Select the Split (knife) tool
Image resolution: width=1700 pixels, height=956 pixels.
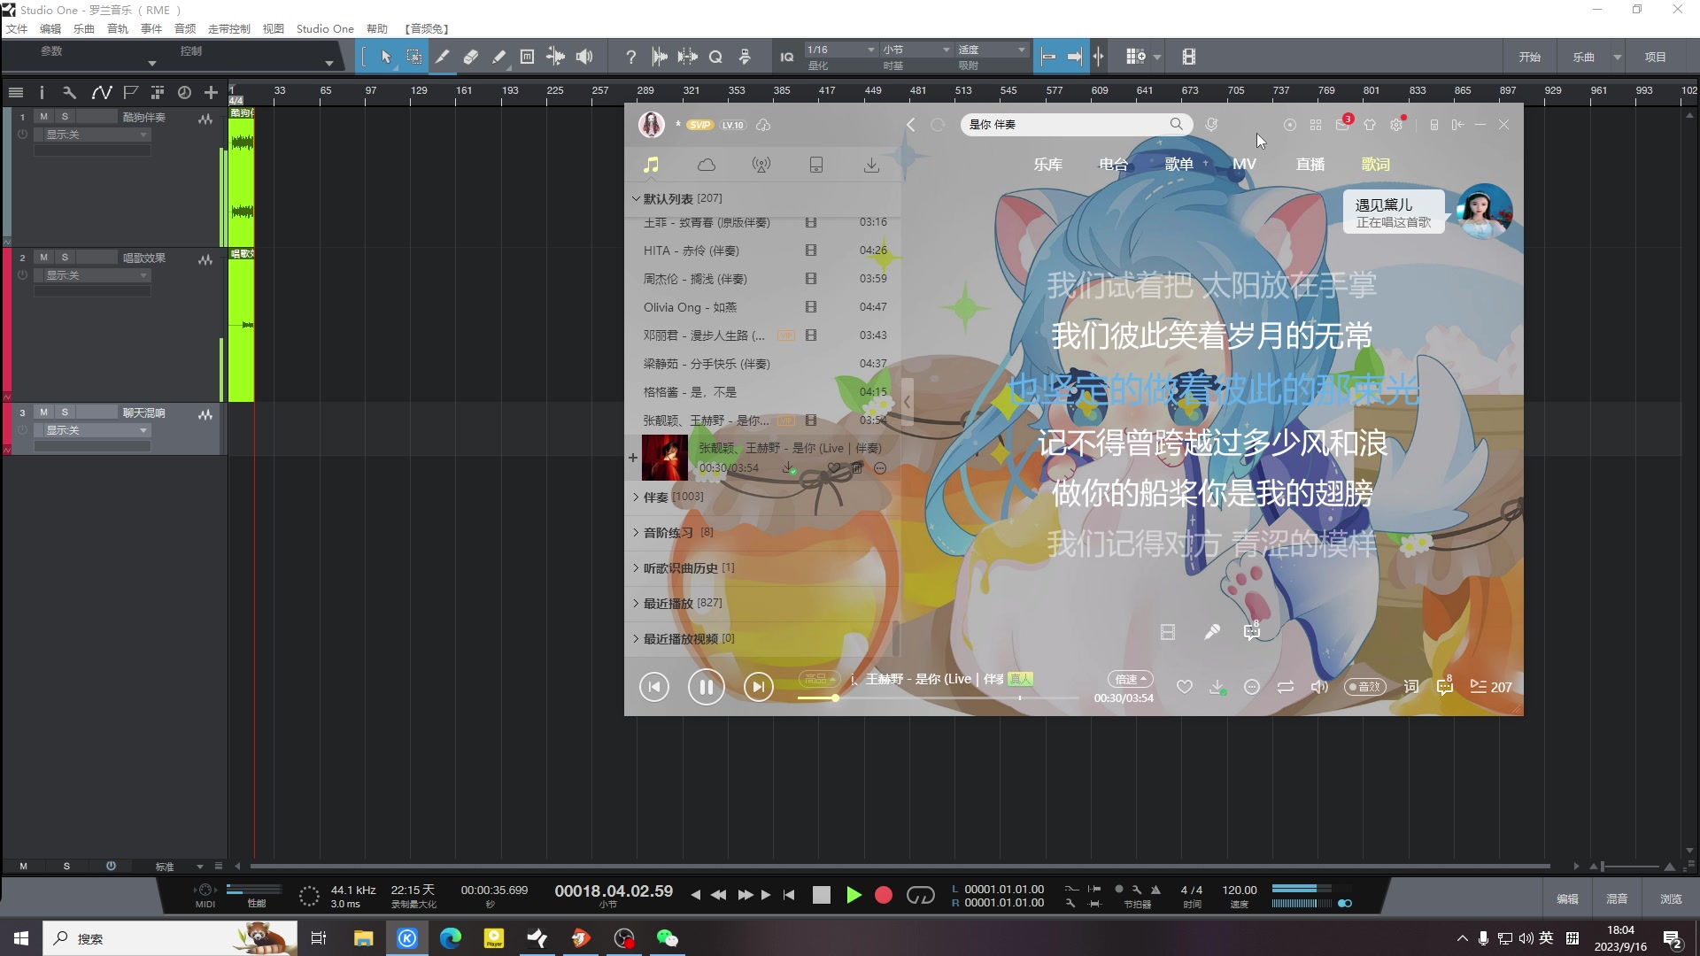(443, 57)
